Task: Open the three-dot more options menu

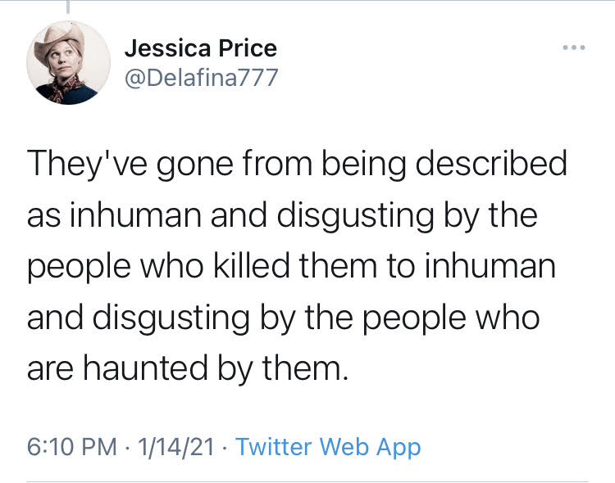Action: point(574,47)
